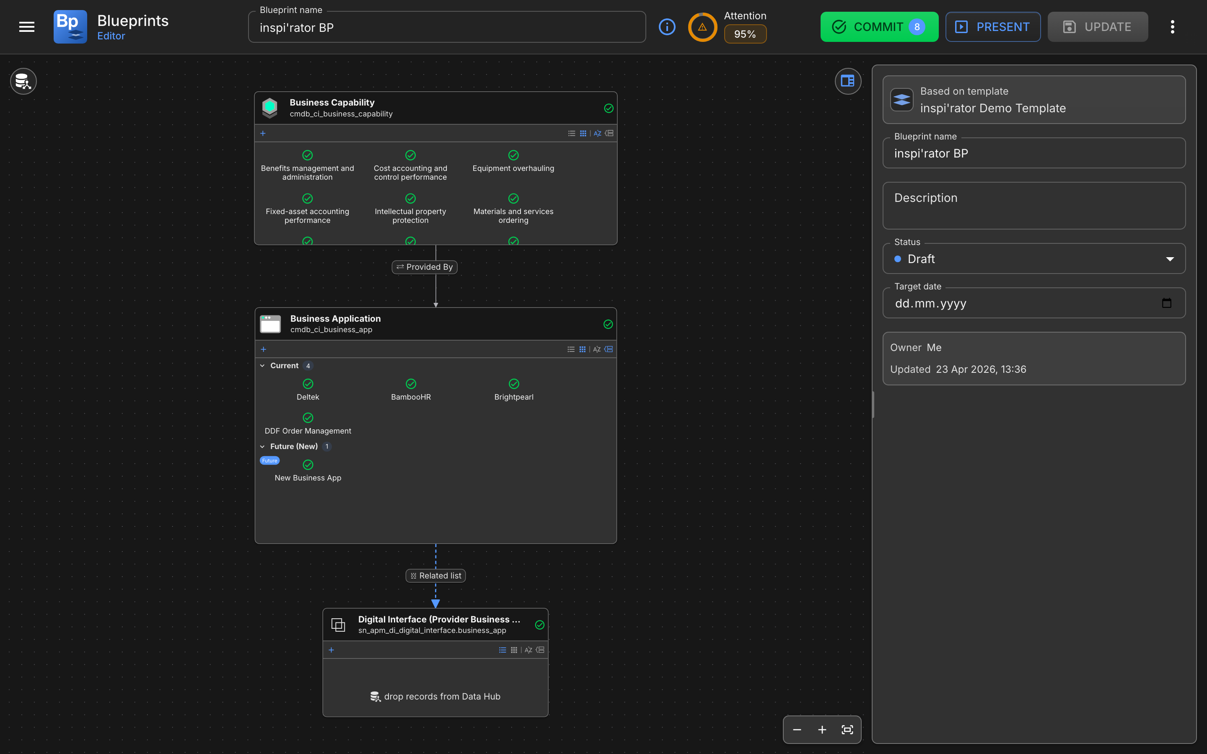The height and width of the screenshot is (754, 1207).
Task: Click the Description field
Action: pos(1034,205)
